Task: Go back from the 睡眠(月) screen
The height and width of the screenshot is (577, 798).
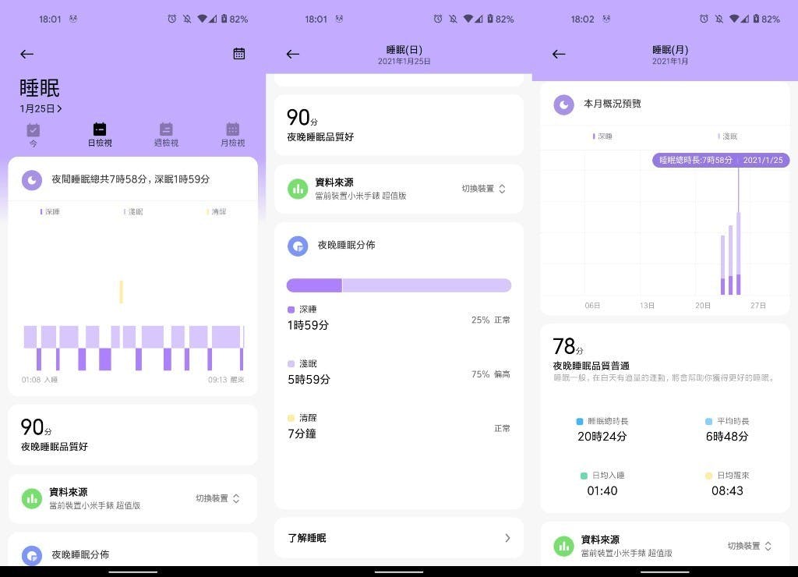Action: [559, 54]
